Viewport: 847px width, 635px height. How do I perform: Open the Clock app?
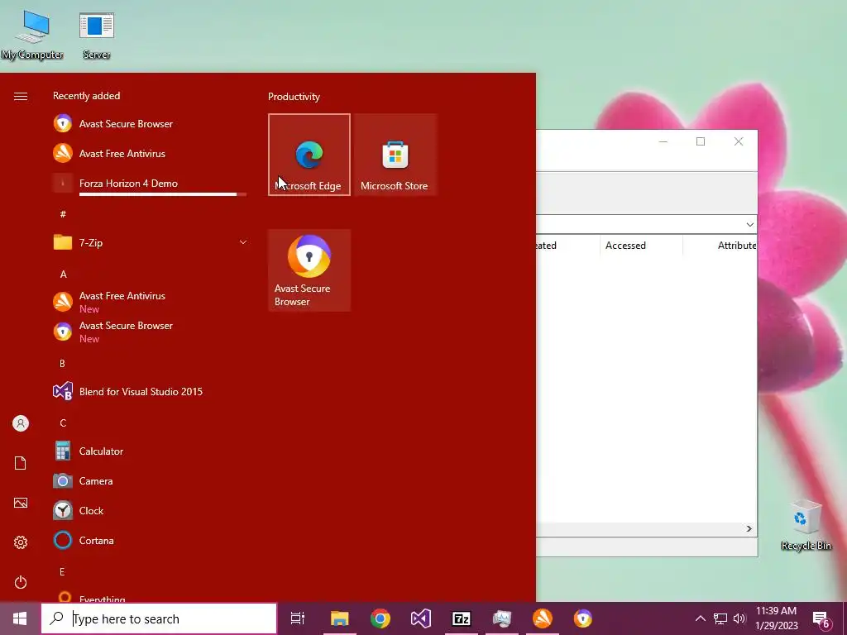[x=150, y=510]
